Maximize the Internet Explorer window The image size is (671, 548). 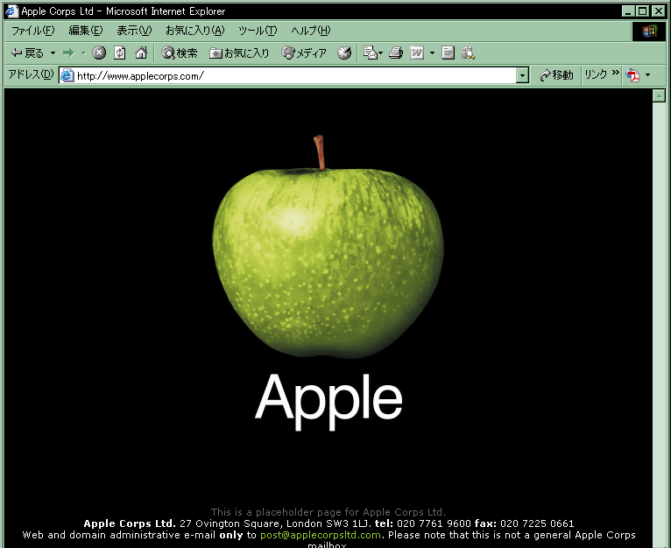coord(643,11)
